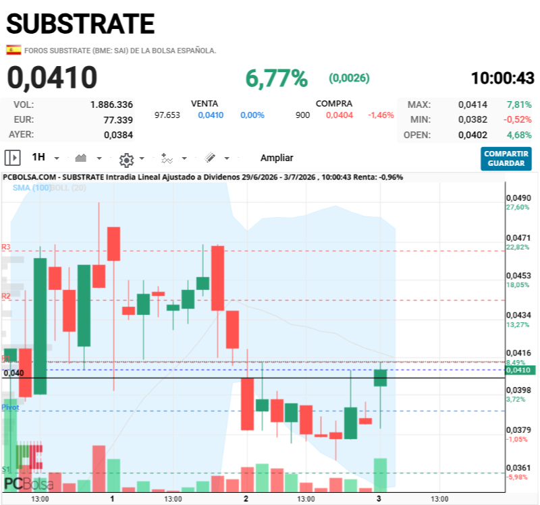Click the VENTA price 0,0410
Viewport: 540px width, 505px height.
pyautogui.click(x=211, y=115)
